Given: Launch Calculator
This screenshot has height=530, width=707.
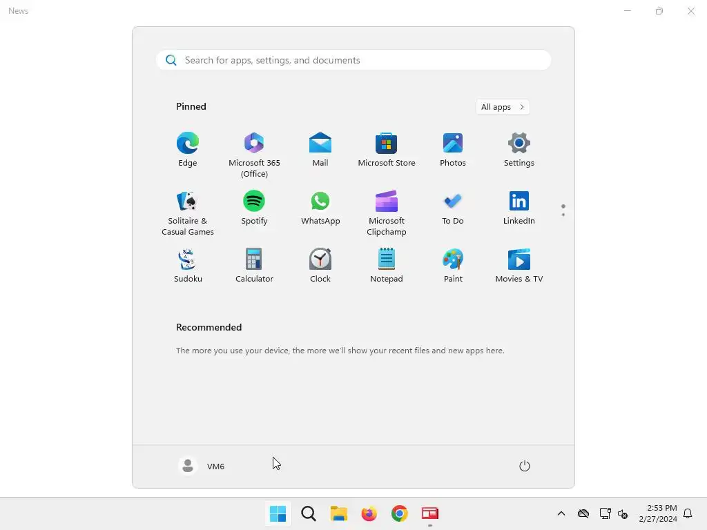Looking at the screenshot, I should pos(254,266).
